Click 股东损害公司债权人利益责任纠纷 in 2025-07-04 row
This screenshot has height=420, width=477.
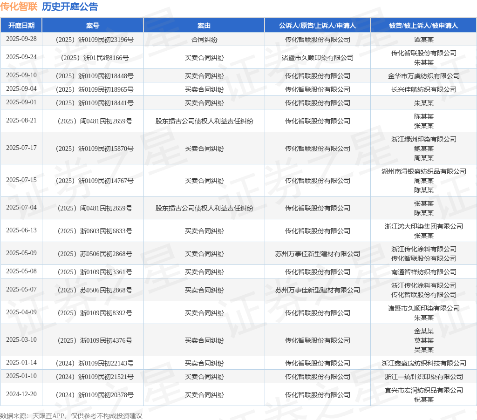(204, 208)
